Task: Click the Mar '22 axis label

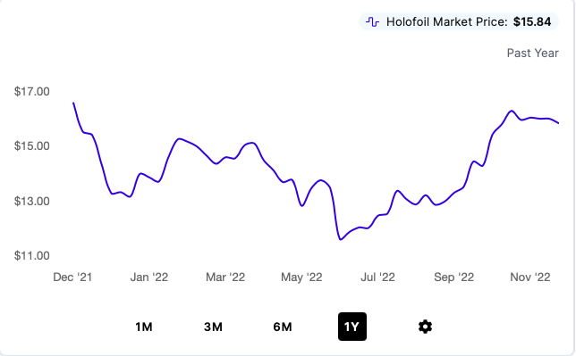Action: 225,277
